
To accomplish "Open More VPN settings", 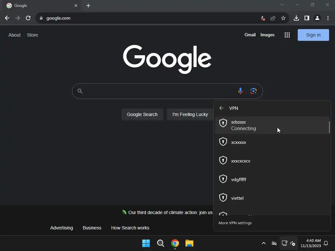I will pos(235,223).
